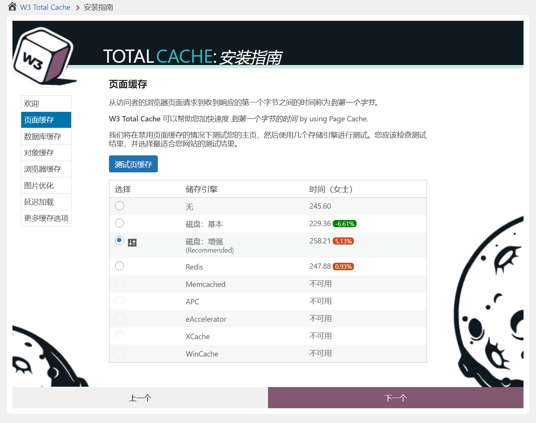Open 图片优化 in the sidebar
The width and height of the screenshot is (536, 423).
46,186
